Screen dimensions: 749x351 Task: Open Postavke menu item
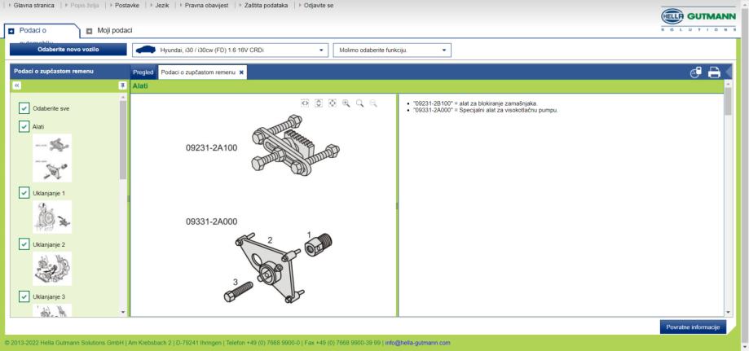click(127, 6)
